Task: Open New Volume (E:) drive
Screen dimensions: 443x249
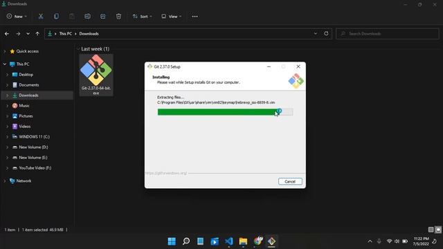Action: tap(33, 158)
